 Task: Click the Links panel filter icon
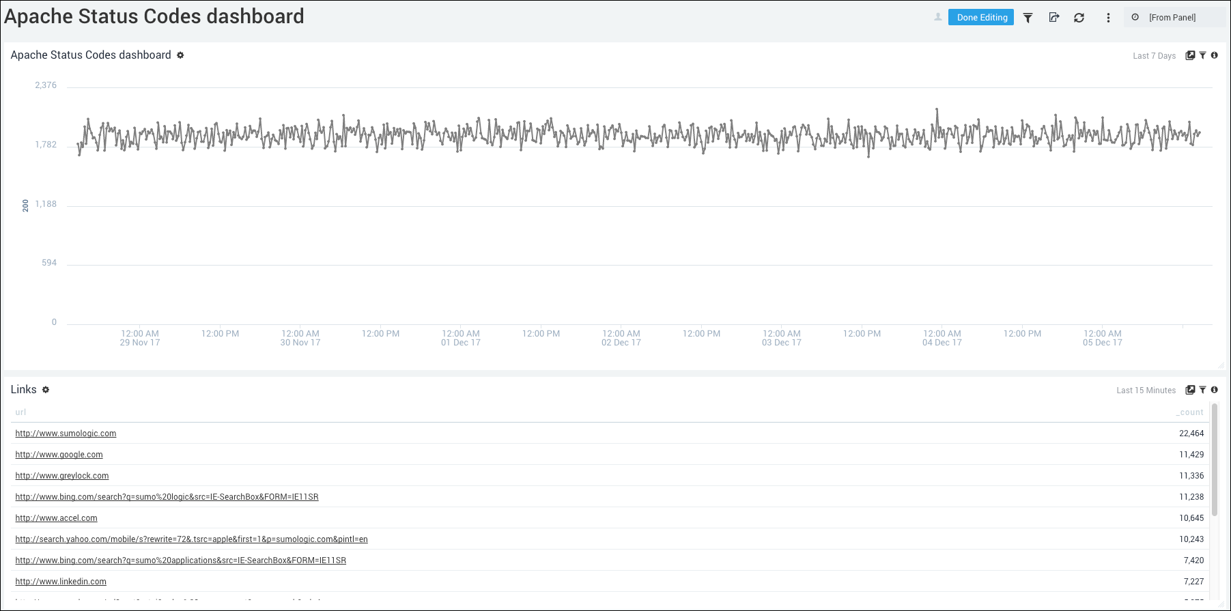[1202, 390]
